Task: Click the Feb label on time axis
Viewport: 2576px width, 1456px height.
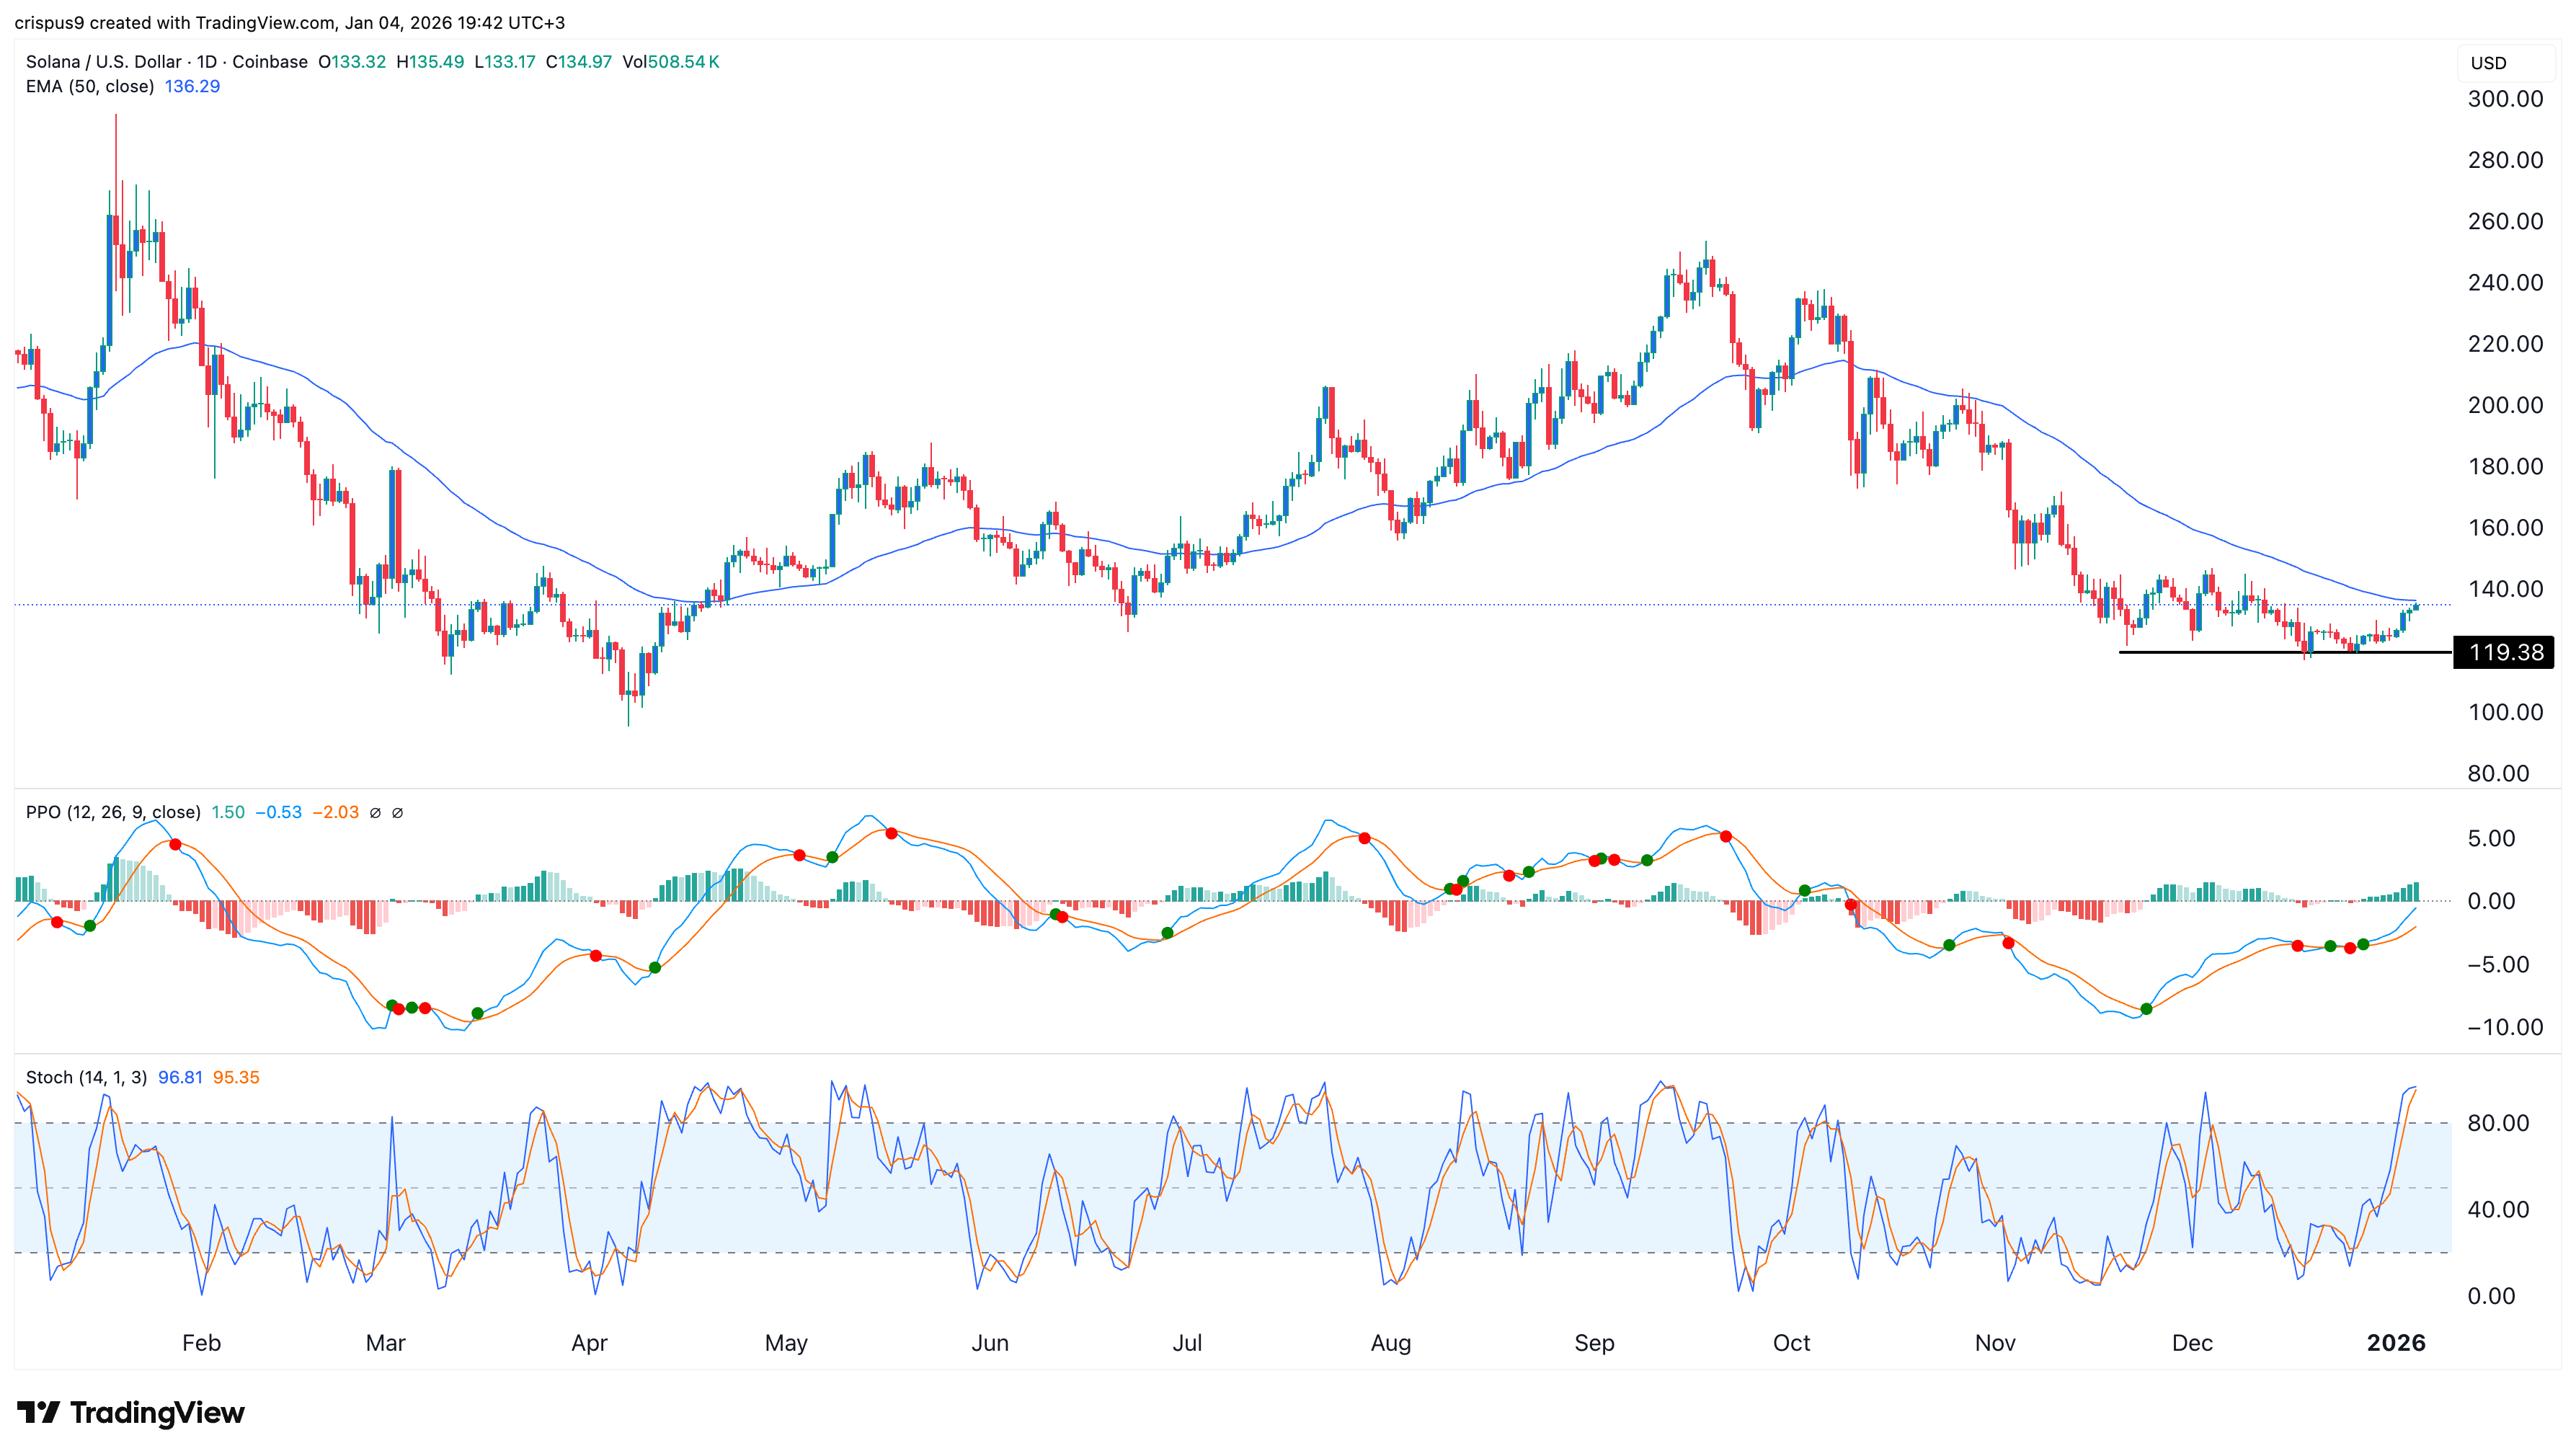Action: click(201, 1343)
